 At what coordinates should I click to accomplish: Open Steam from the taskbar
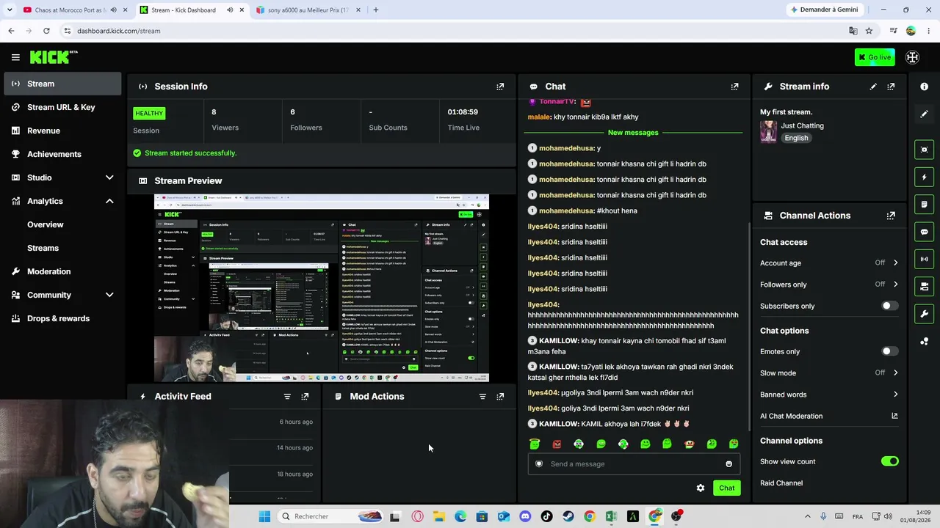click(x=568, y=516)
